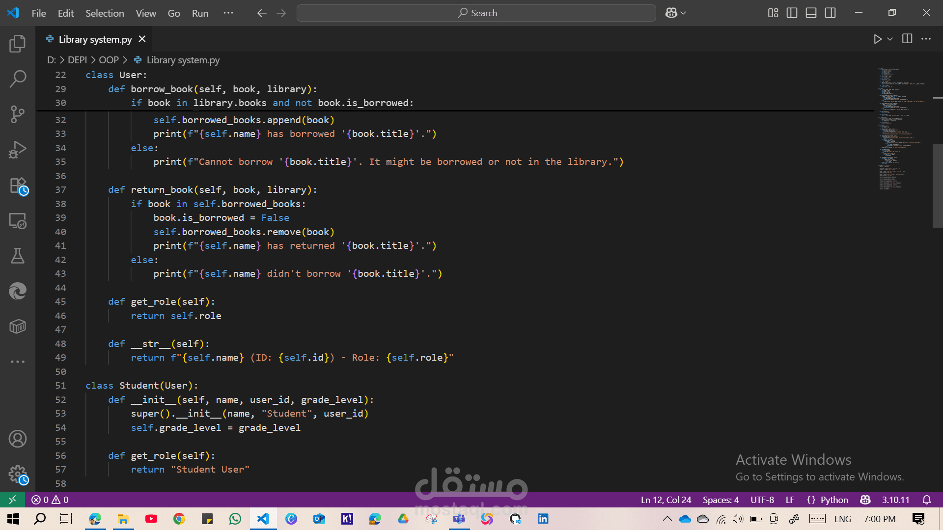Open the Source Control view
The width and height of the screenshot is (943, 530).
(x=18, y=114)
